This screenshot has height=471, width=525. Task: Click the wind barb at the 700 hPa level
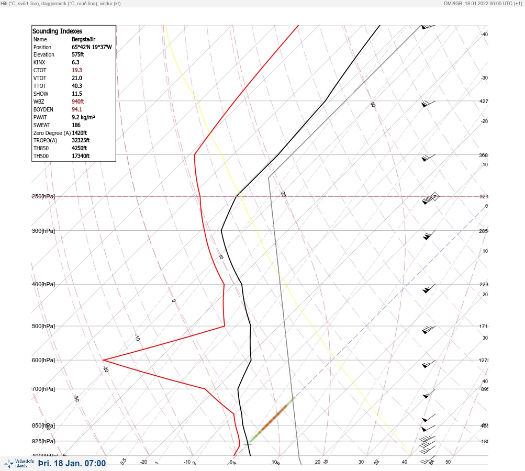click(429, 394)
